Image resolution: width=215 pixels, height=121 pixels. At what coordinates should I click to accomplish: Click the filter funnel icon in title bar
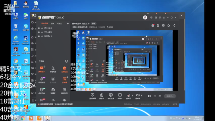point(160,17)
